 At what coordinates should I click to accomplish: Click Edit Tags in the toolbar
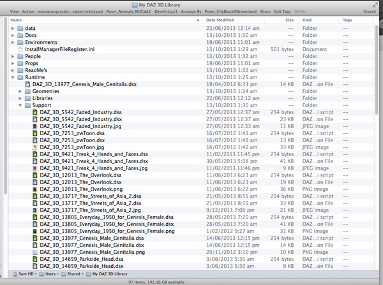point(282,11)
